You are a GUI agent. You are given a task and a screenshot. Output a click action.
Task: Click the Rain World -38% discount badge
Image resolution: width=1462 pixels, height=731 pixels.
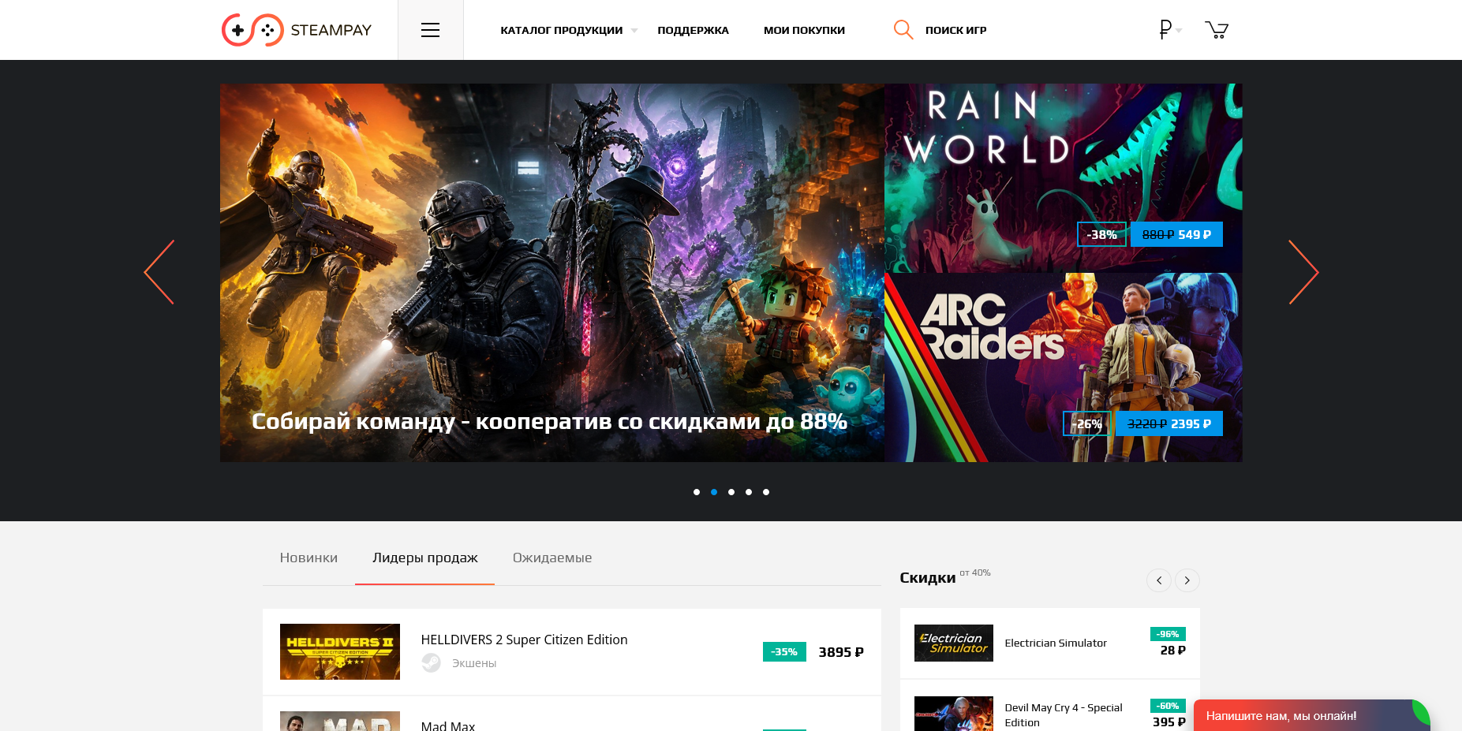click(x=1101, y=234)
